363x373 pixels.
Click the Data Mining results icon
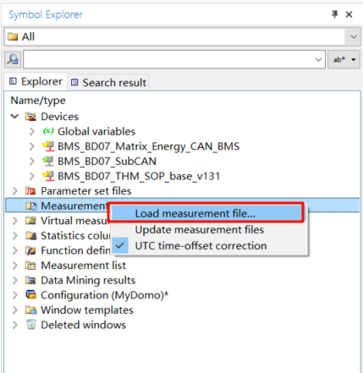[x=30, y=280]
